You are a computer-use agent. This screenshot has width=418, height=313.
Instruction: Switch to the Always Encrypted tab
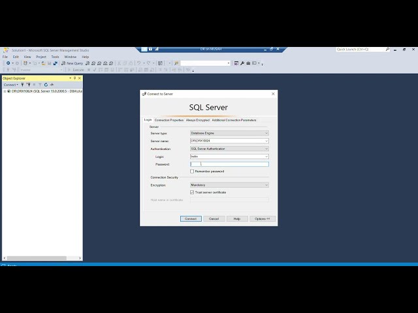click(x=197, y=120)
